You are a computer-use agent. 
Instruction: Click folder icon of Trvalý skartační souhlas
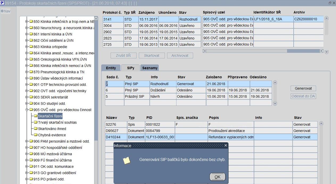click(x=35, y=122)
